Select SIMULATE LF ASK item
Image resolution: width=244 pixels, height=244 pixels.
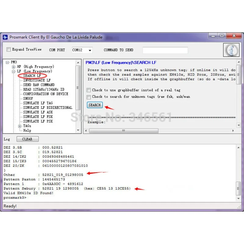(x=38, y=112)
